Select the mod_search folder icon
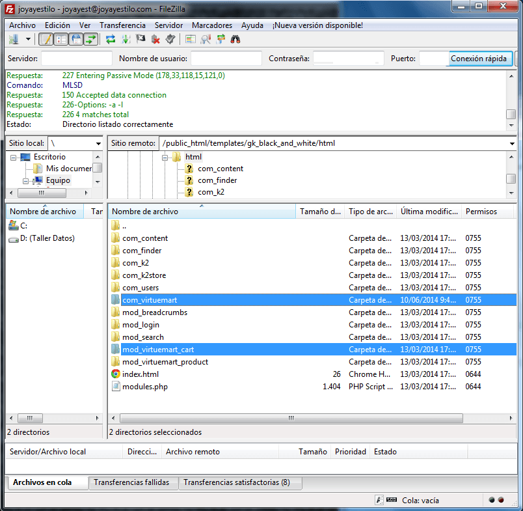The width and height of the screenshot is (523, 511). pos(115,337)
